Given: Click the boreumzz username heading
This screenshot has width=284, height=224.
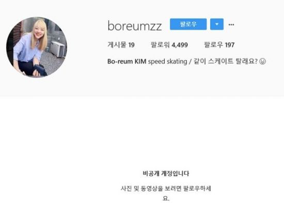Looking at the screenshot, I should point(135,26).
